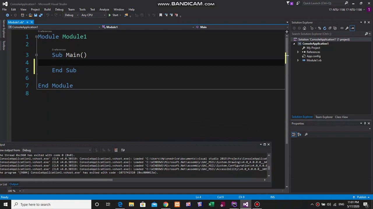Toggle auto-hide pin on Properties panel
This screenshot has width=373, height=209.
[365, 123]
